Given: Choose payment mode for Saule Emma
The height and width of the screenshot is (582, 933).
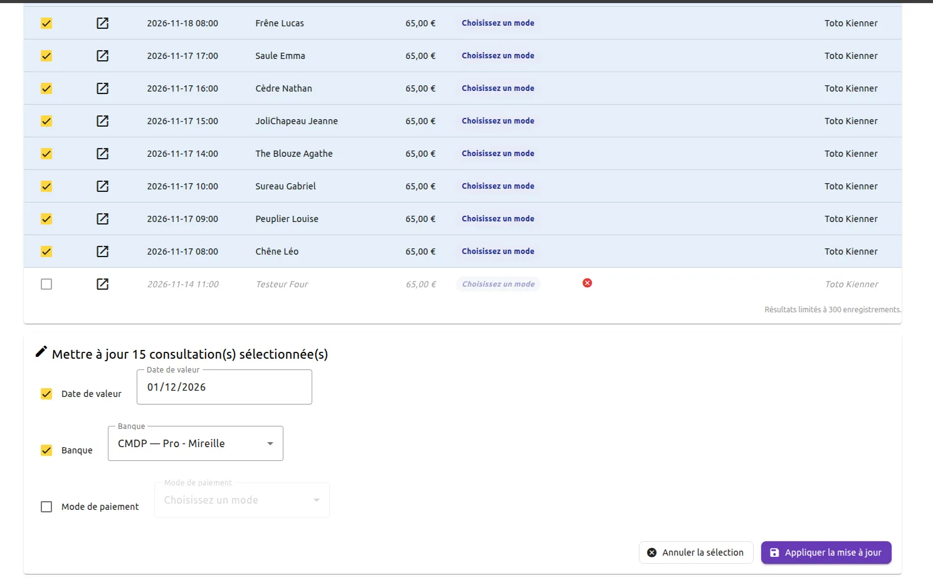Looking at the screenshot, I should [x=498, y=56].
